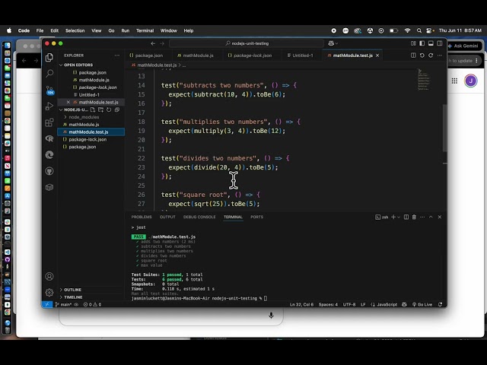Open the new terminal profile dropdown arrow
Screen dimensions: 487x365
click(x=399, y=217)
